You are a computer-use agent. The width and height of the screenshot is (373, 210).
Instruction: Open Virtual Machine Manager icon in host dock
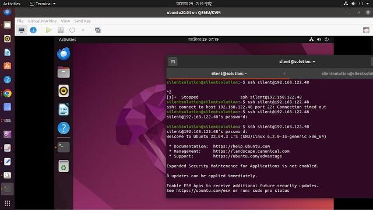click(8, 121)
